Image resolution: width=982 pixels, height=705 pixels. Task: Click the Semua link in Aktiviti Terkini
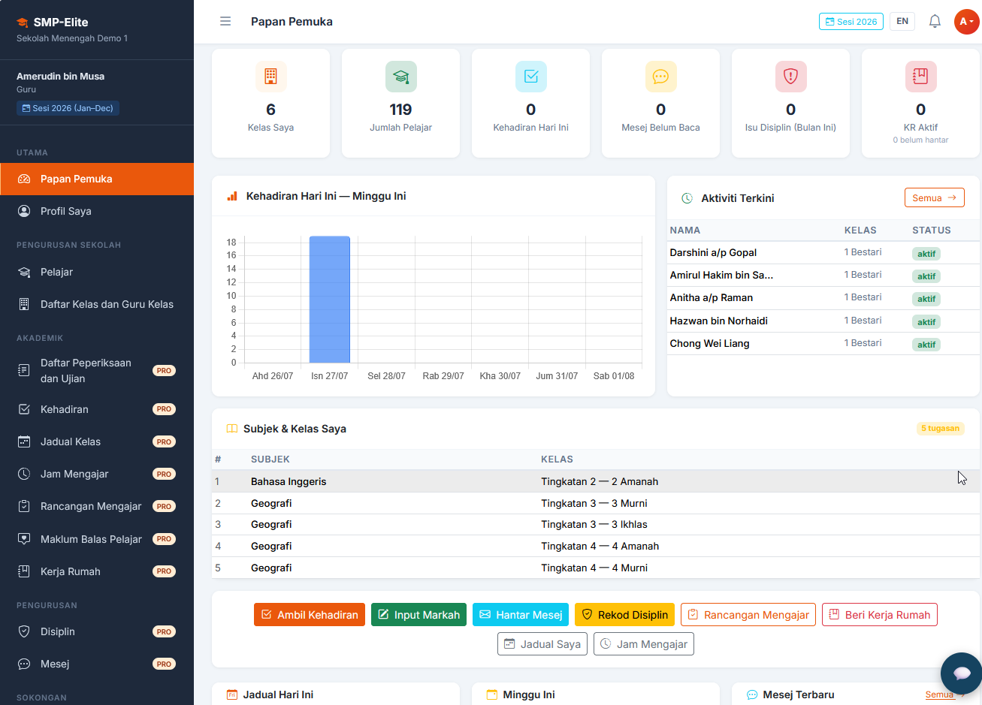[935, 197]
